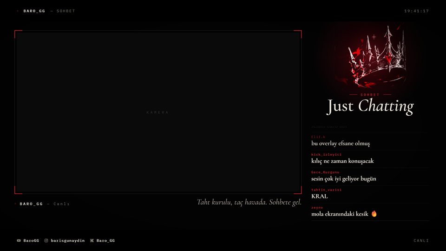446x251 pixels.
Task: Click the Canlı text under camera frame
Action: click(x=61, y=204)
